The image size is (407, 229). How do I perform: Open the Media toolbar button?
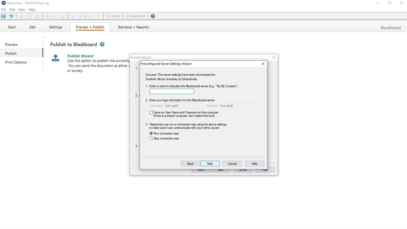tap(113, 16)
